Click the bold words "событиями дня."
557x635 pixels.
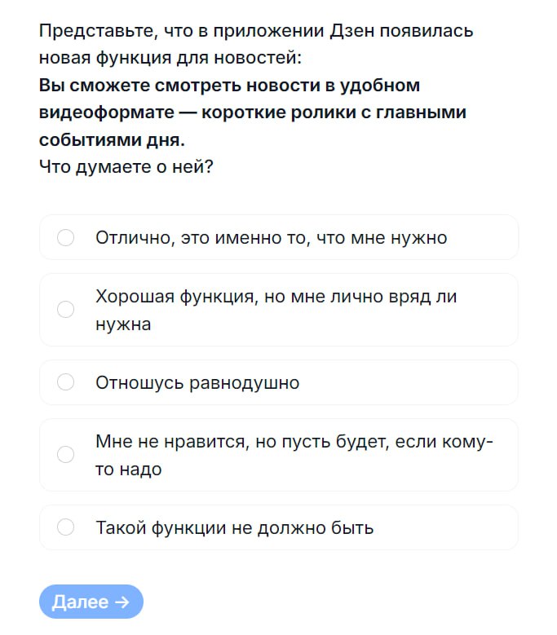[x=112, y=139]
